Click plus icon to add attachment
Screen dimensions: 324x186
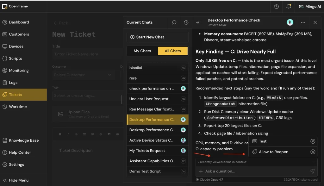pyautogui.click(x=201, y=171)
